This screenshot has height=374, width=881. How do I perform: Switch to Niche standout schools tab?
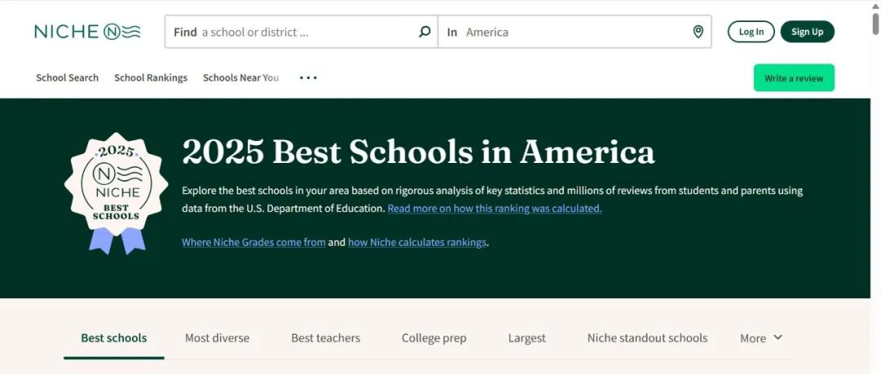[x=647, y=338]
